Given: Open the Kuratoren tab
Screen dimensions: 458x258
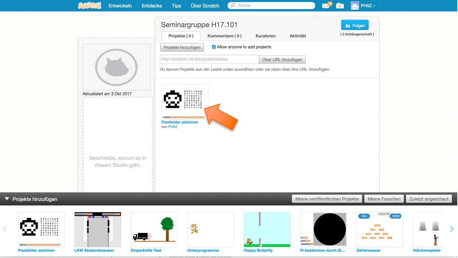Looking at the screenshot, I should click(x=265, y=36).
